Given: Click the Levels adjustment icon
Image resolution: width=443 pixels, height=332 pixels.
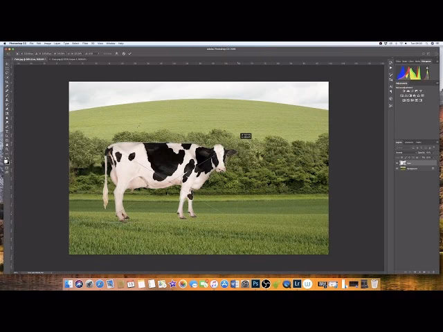Looking at the screenshot, I should pos(408,91).
